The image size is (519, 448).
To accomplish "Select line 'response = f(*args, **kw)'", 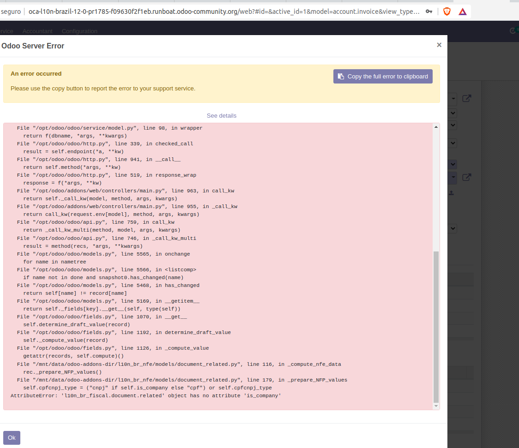I will (62, 183).
